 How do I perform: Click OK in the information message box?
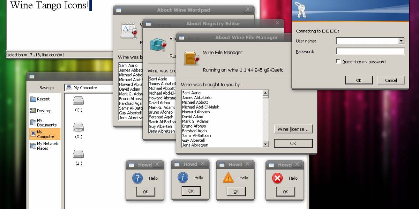pos(191,191)
